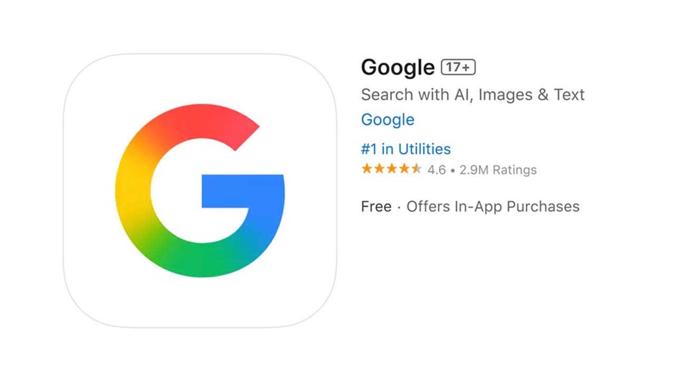Click the blue horizontal bar of the G
Image resolution: width=675 pixels, height=380 pixels.
pyautogui.click(x=243, y=191)
